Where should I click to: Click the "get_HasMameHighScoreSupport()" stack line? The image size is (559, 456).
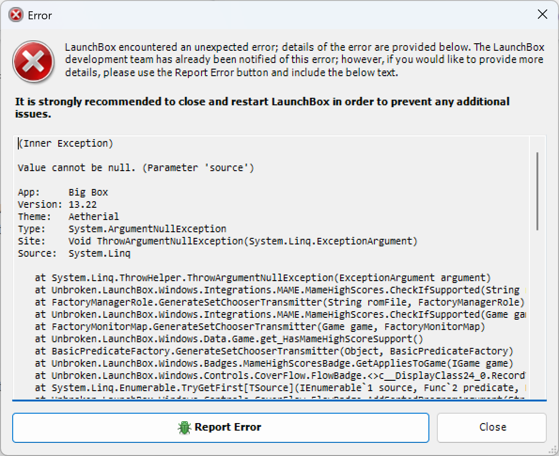click(229, 339)
